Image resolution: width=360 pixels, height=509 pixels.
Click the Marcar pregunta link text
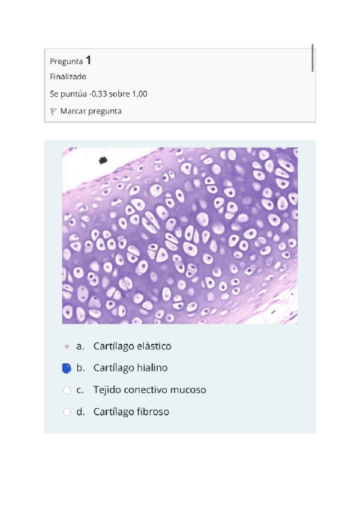pos(91,111)
